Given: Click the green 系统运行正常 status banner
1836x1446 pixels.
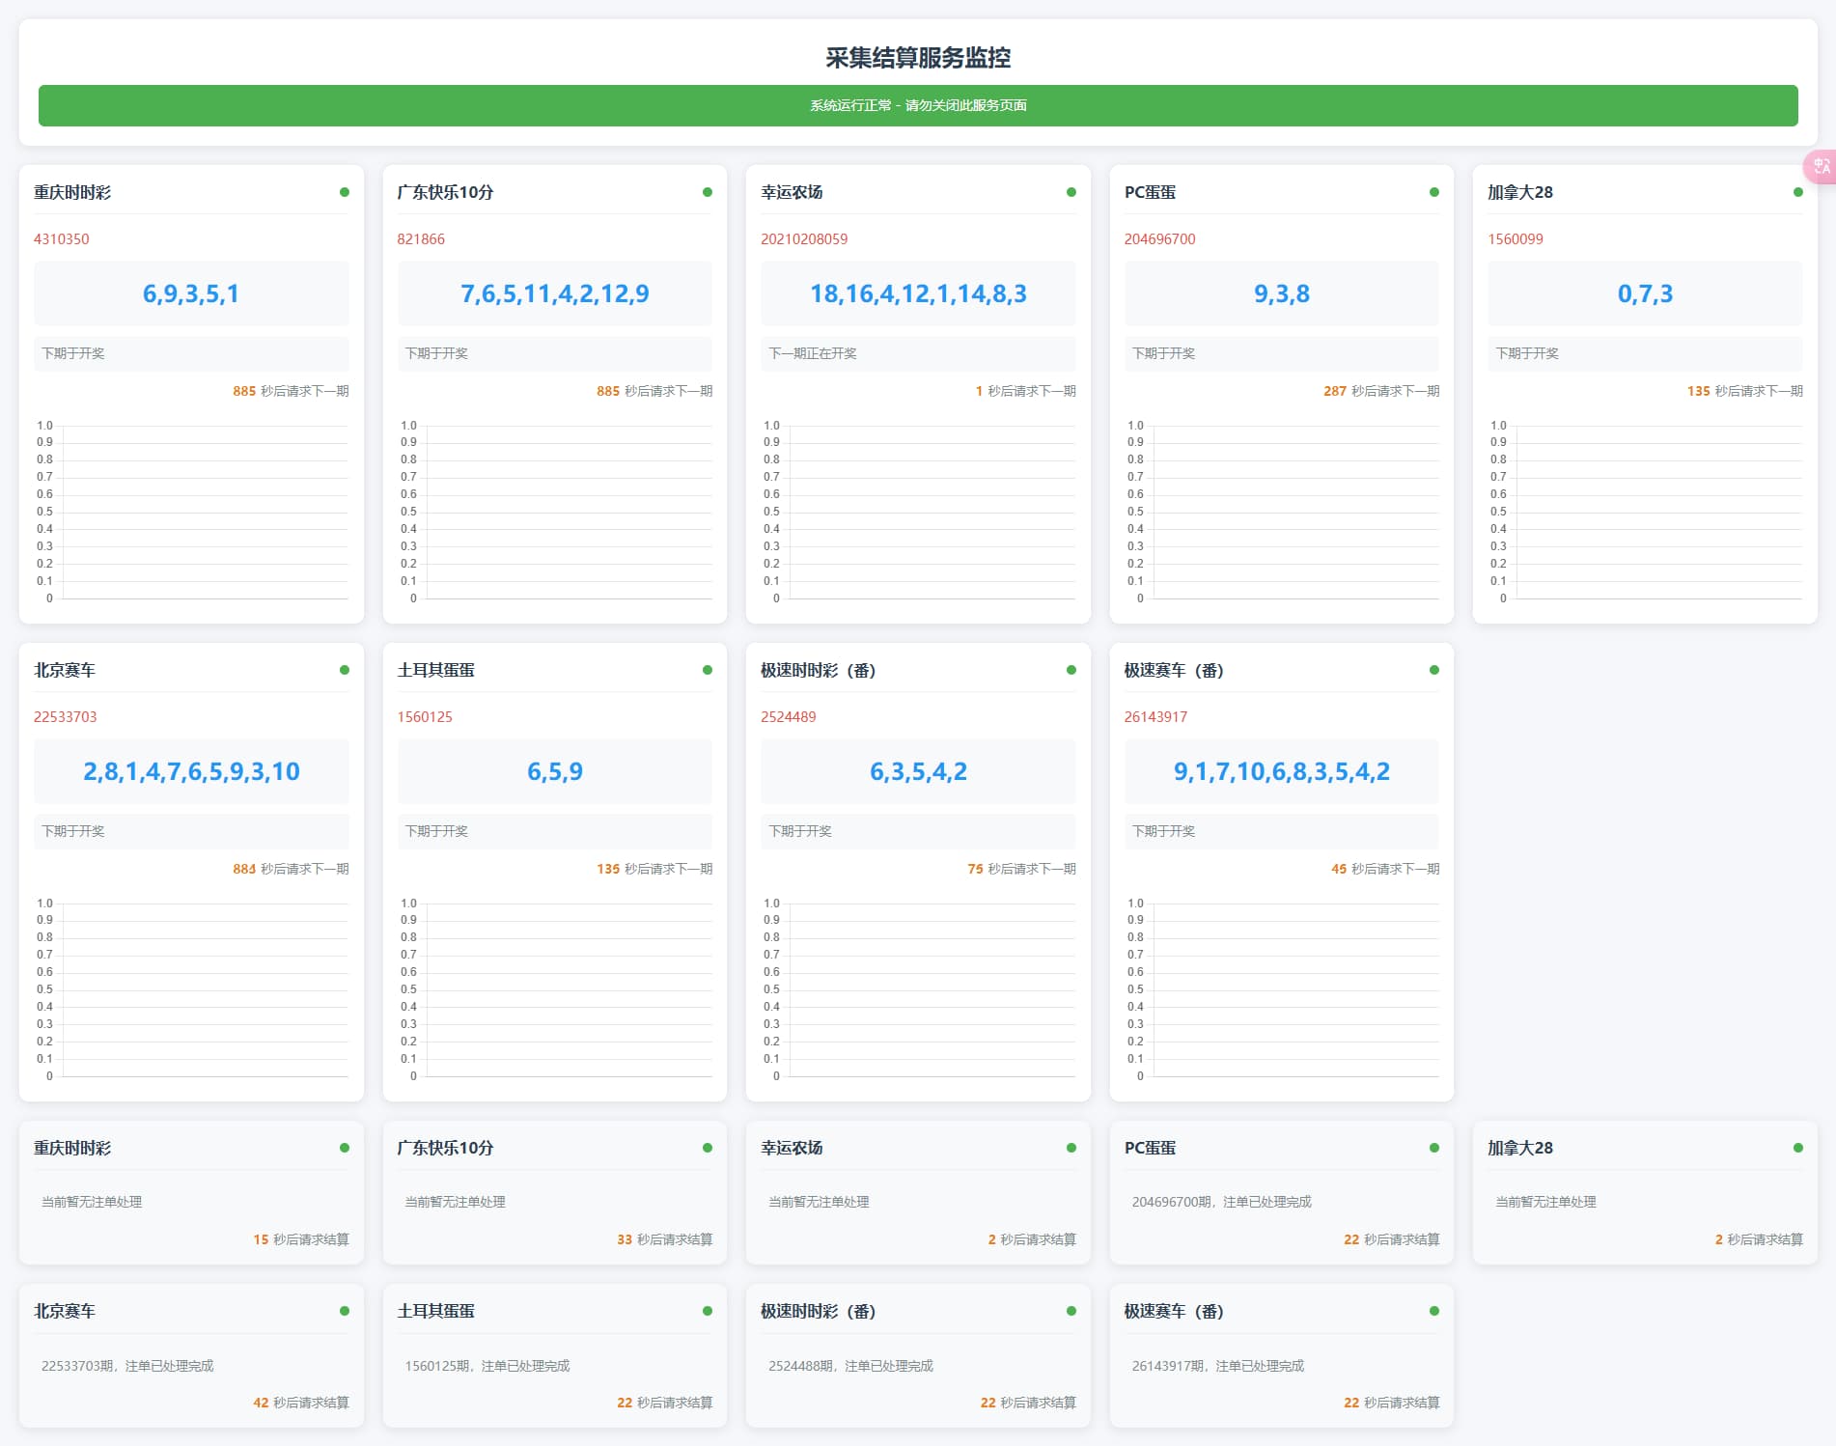Looking at the screenshot, I should 917,105.
